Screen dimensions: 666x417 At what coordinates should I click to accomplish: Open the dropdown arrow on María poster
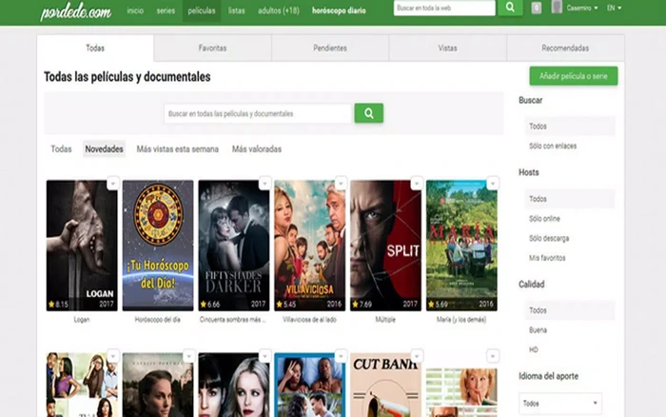(493, 183)
